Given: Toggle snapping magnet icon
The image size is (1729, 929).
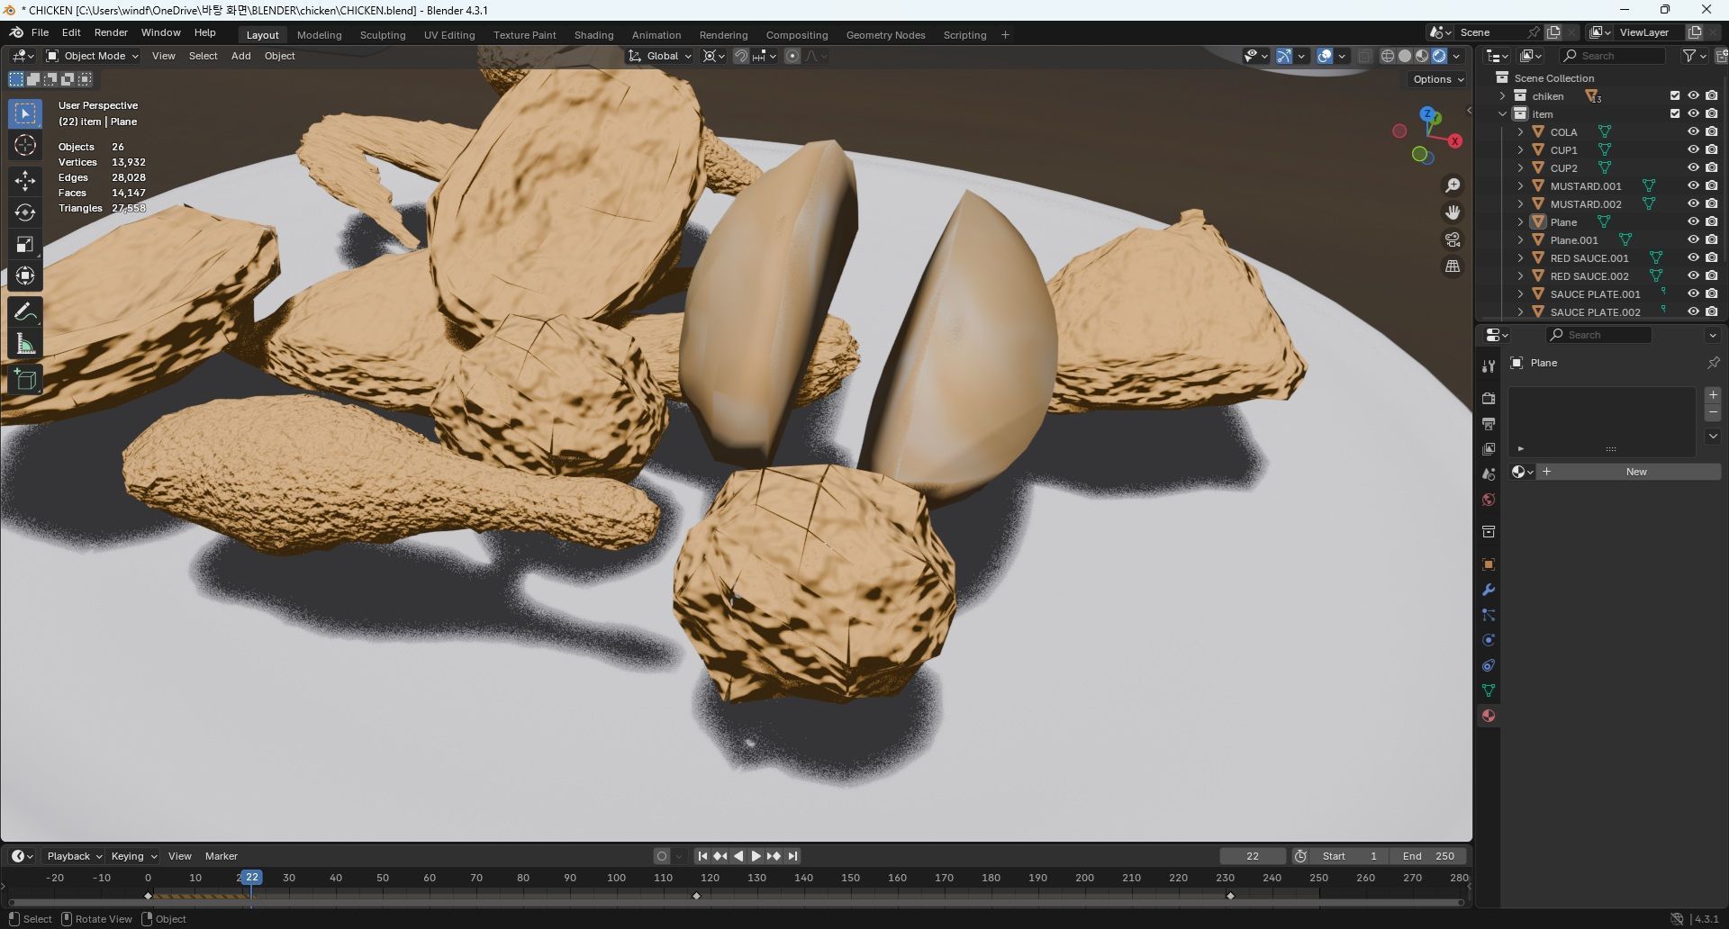Looking at the screenshot, I should tap(741, 56).
